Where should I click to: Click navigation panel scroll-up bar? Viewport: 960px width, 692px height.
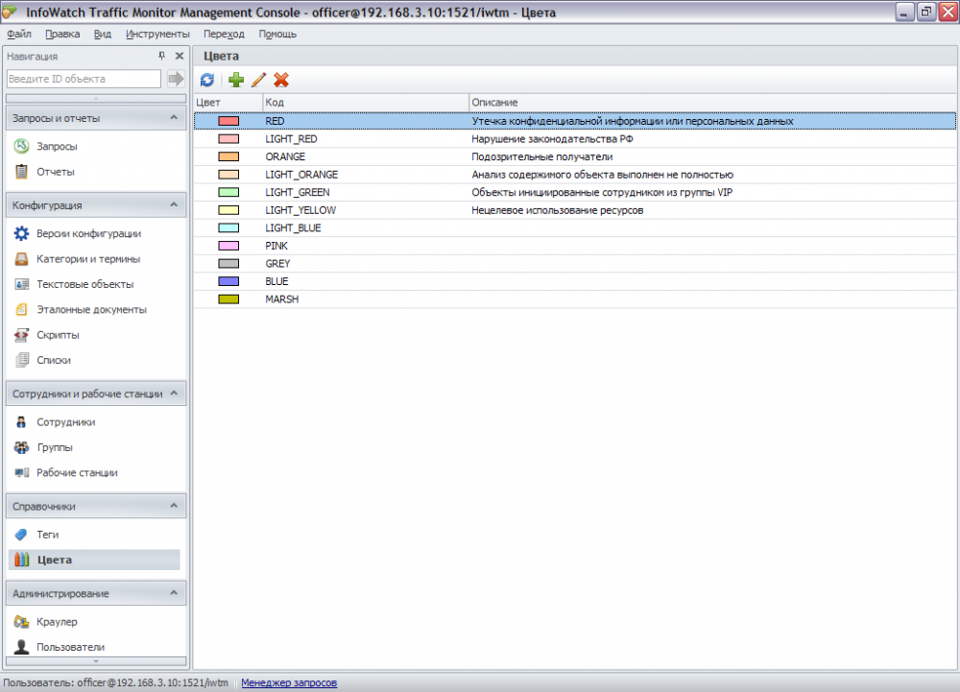tap(95, 98)
